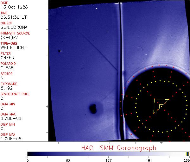
Task: Select the SUN:CORONA object value
Action: pyautogui.click(x=13, y=27)
